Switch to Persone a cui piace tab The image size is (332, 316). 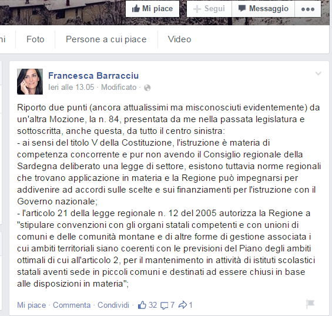tap(106, 39)
